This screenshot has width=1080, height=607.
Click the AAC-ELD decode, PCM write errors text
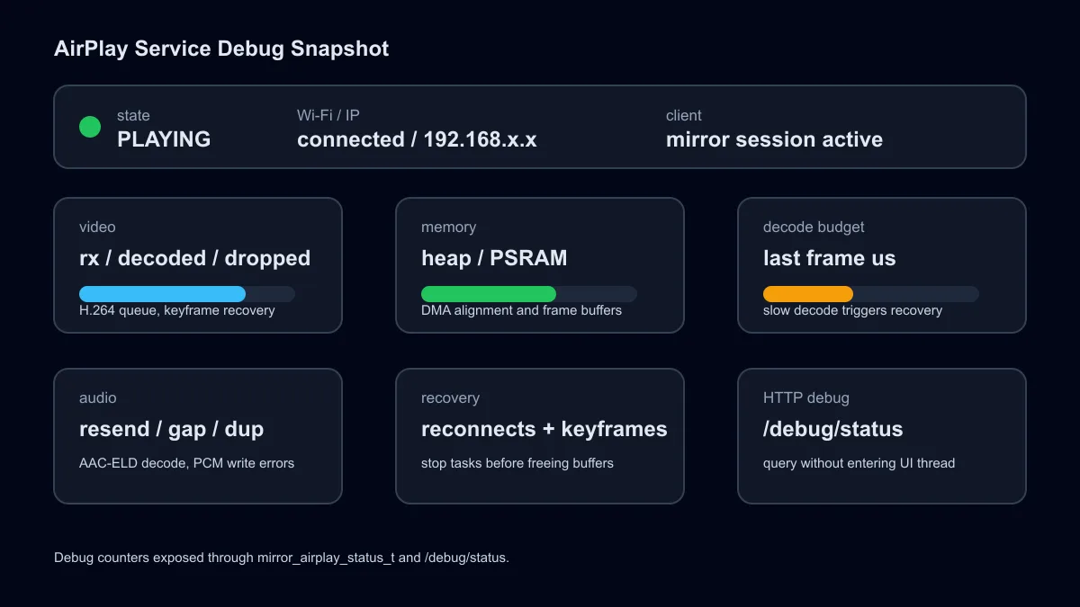click(186, 463)
